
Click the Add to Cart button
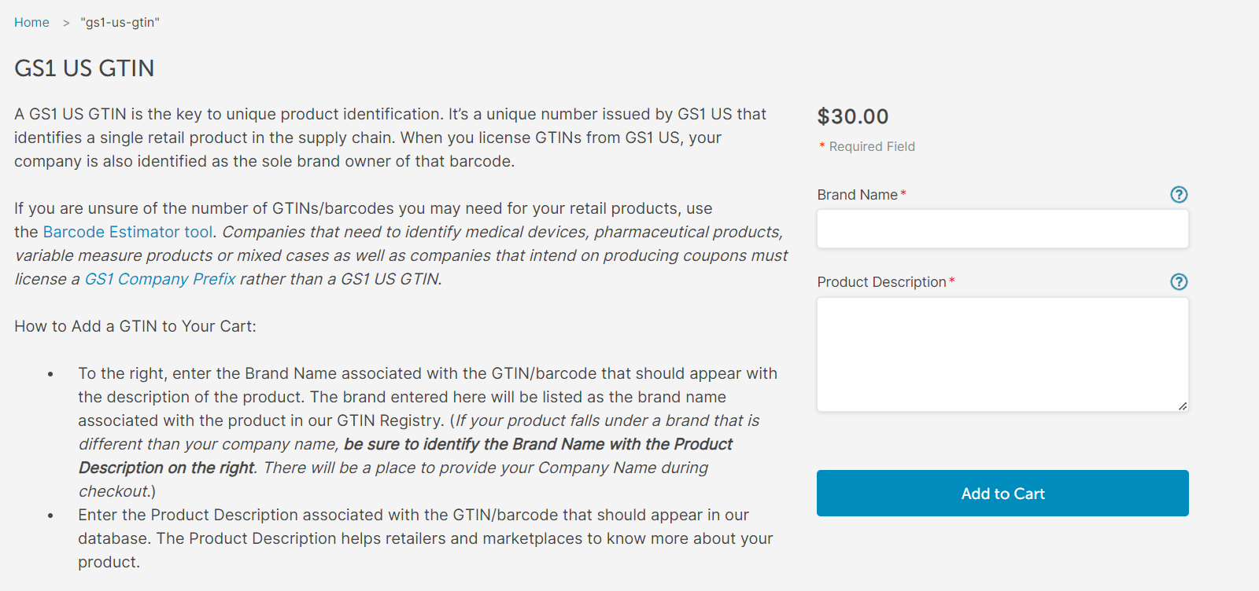[1002, 493]
